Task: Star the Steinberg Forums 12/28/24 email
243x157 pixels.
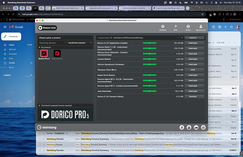Action: (x=44, y=150)
